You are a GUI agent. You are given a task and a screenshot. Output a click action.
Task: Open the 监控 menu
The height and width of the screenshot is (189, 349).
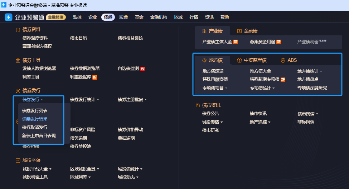pyautogui.click(x=77, y=17)
